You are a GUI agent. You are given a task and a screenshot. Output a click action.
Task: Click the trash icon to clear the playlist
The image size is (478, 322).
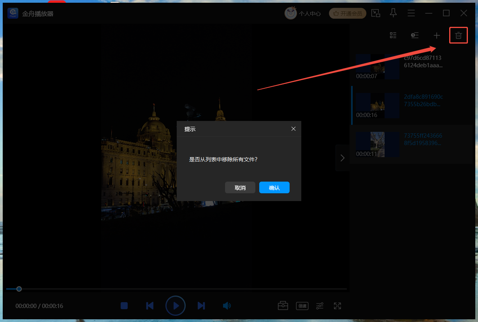pyautogui.click(x=459, y=36)
